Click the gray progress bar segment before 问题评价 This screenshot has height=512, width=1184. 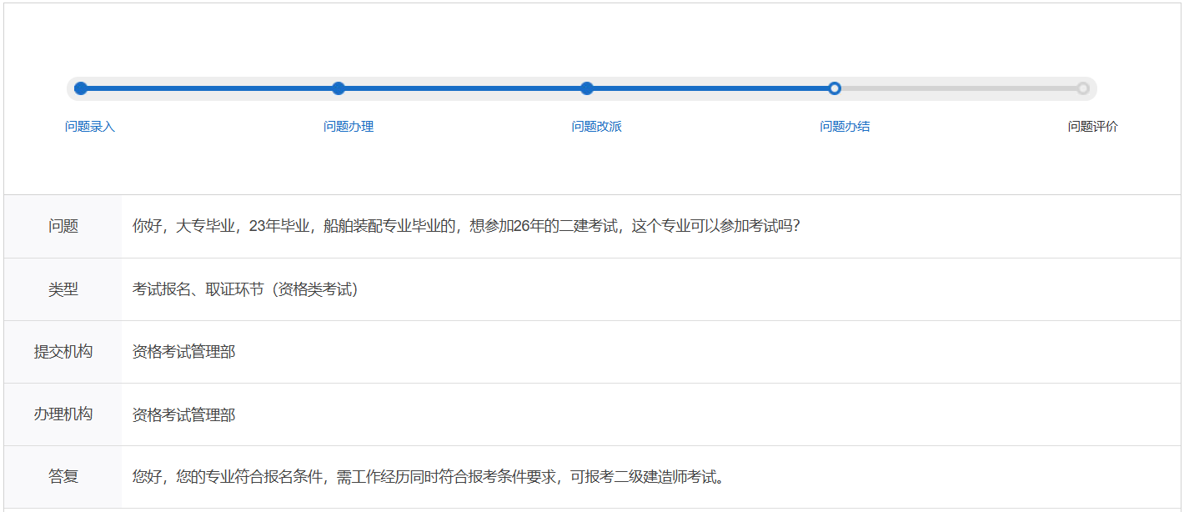point(959,88)
